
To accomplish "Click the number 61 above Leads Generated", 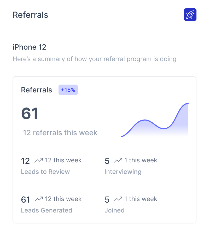I will coord(25,200).
